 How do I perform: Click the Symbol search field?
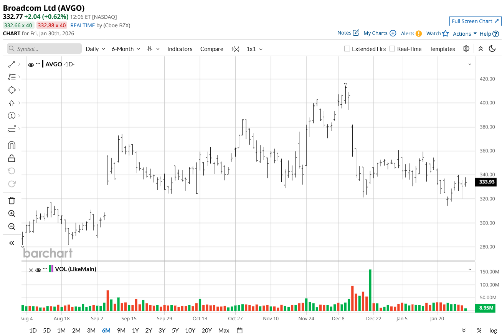pos(44,49)
